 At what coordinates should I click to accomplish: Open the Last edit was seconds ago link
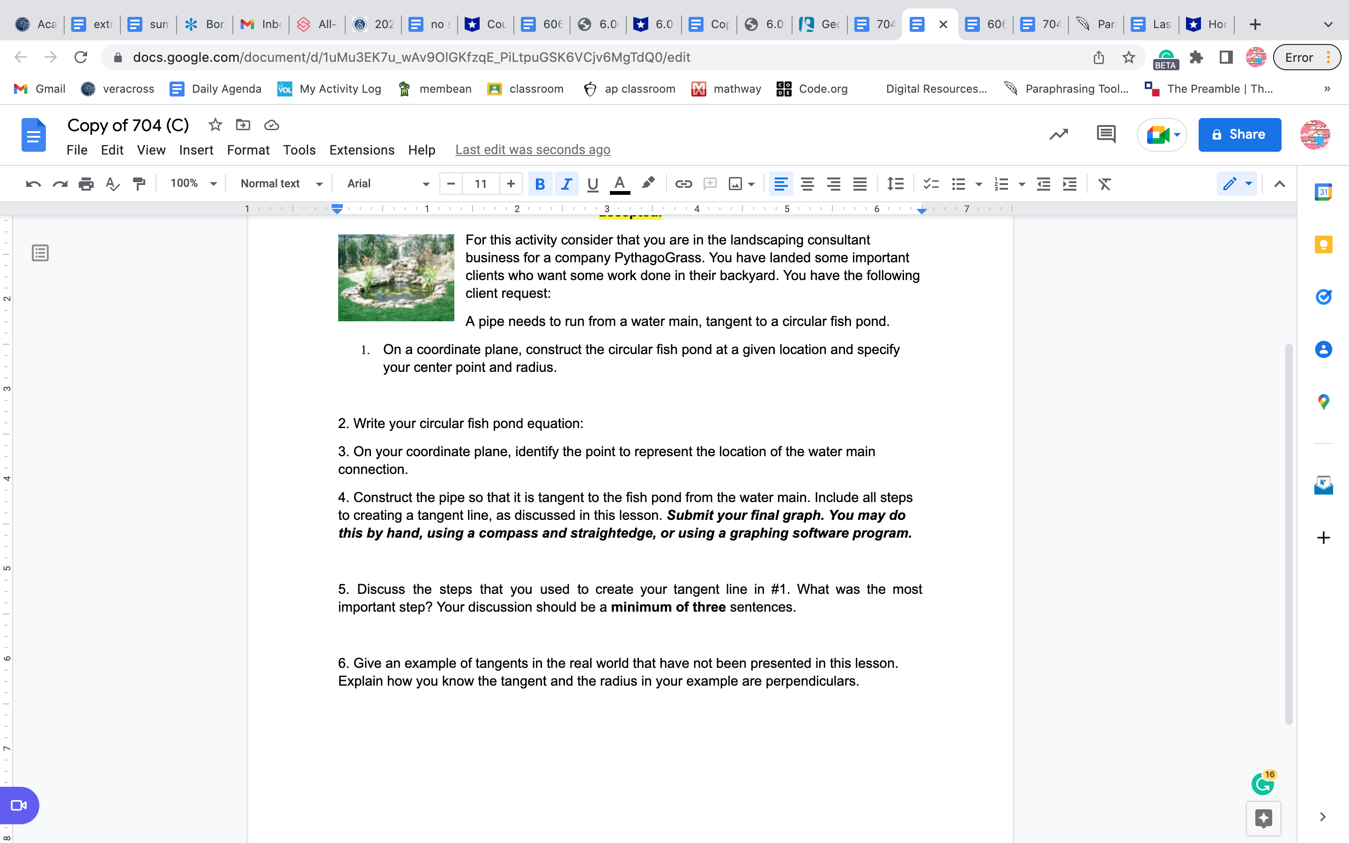[x=533, y=150]
